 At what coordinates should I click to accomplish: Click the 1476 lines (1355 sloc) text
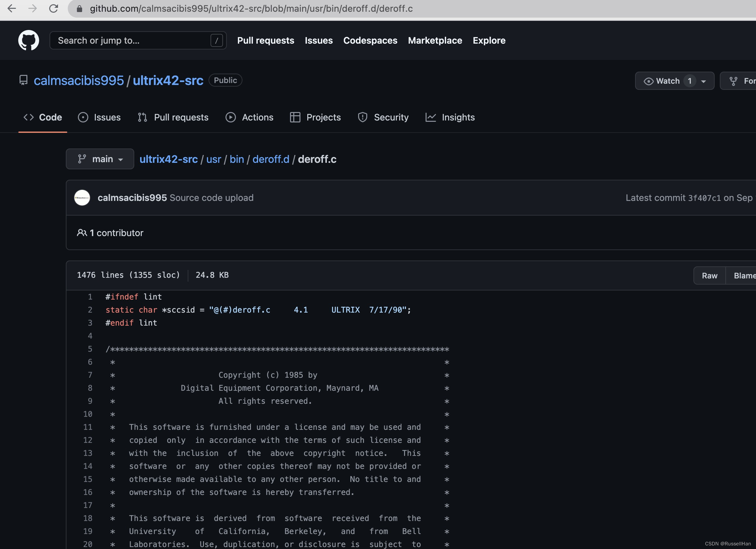[x=128, y=275]
